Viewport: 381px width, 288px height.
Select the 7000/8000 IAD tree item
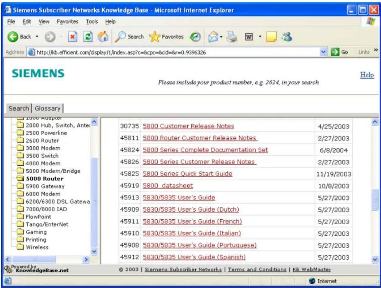46,209
